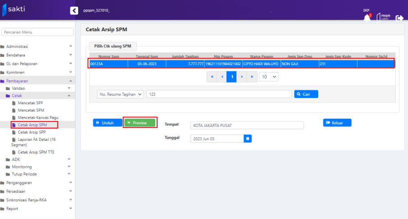This screenshot has width=408, height=219.
Task: Go to the first page of results
Action: [x=211, y=77]
